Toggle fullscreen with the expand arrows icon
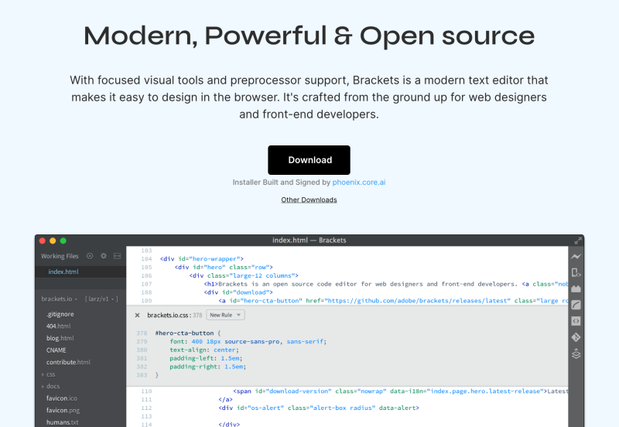 click(577, 241)
